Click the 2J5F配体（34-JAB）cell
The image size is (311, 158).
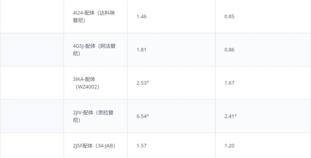tap(95, 146)
